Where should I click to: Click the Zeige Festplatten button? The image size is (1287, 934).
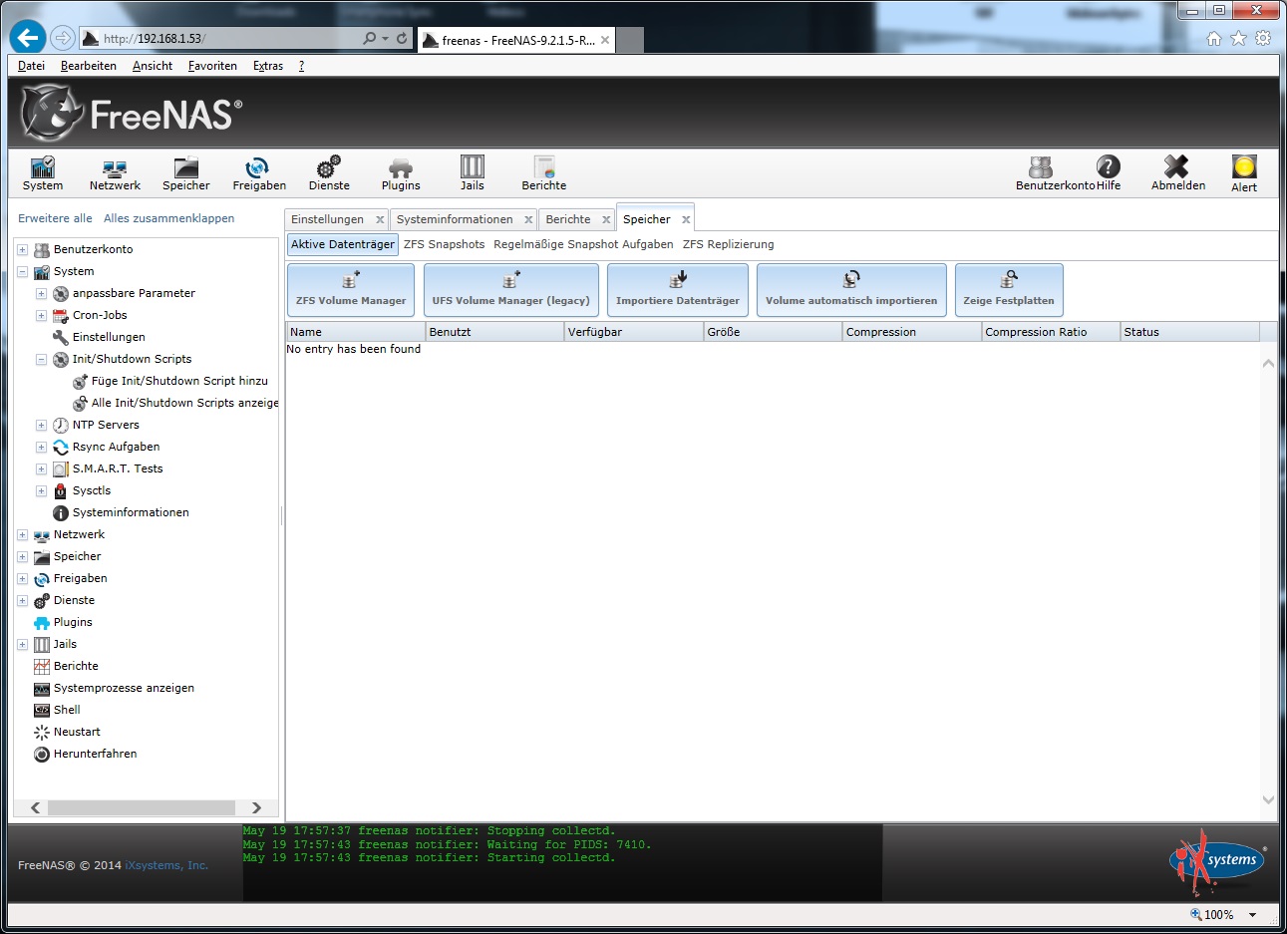coord(1009,290)
